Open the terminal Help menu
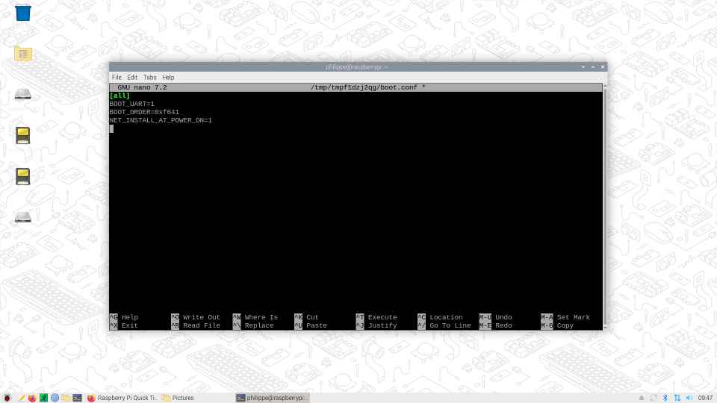The width and height of the screenshot is (717, 403). [168, 77]
